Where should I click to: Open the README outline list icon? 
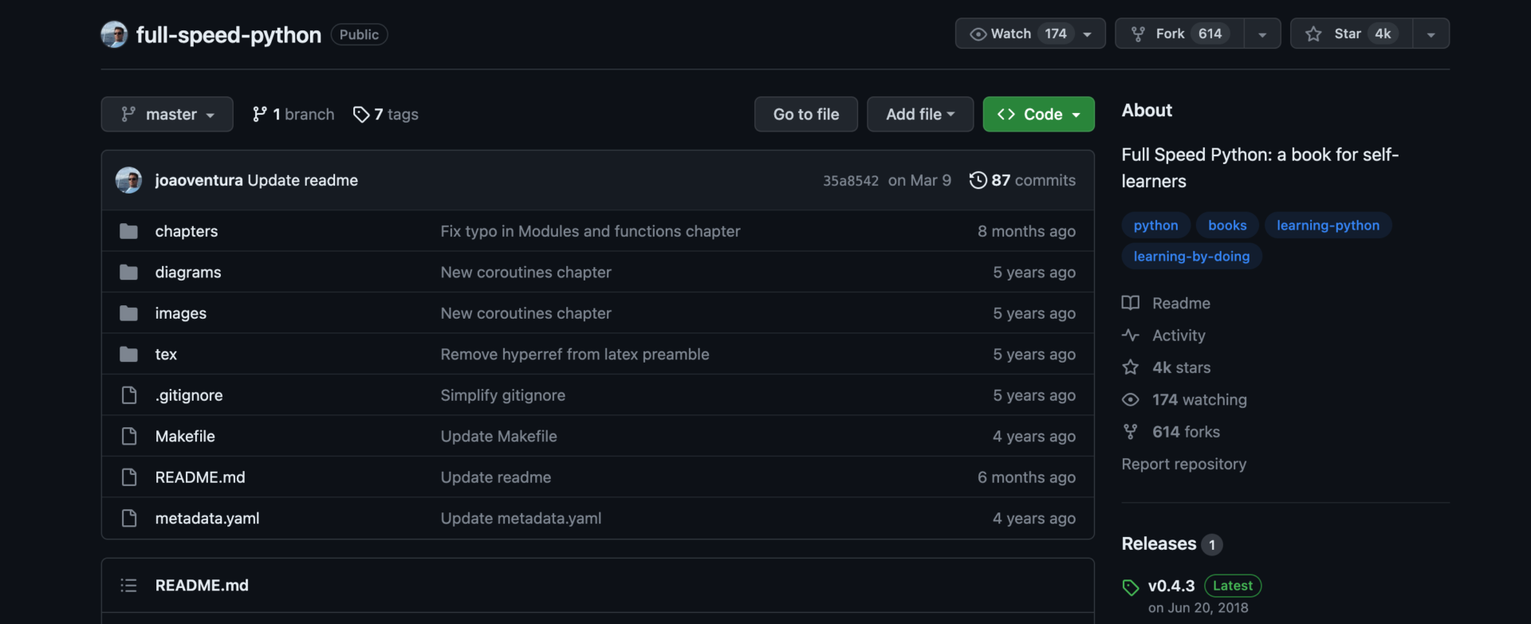pyautogui.click(x=128, y=586)
